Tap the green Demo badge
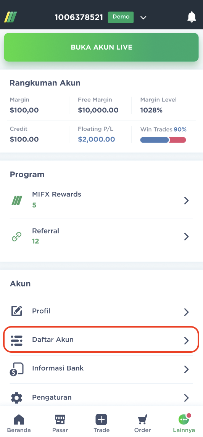Screen dimensions: 203x437 coord(121,17)
